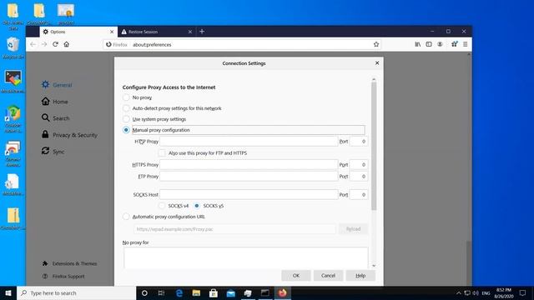Show hidden tray icons chevron

(459, 292)
